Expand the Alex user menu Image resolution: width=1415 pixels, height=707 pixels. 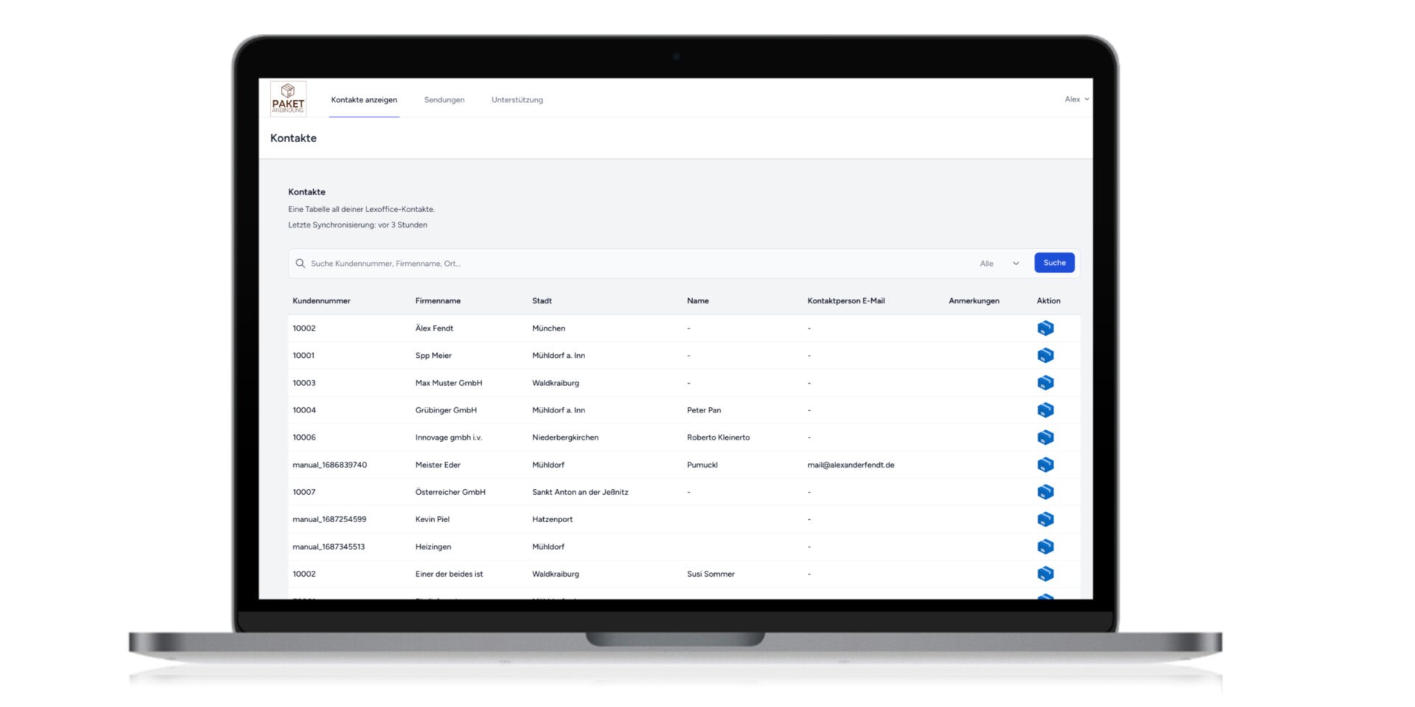1076,99
